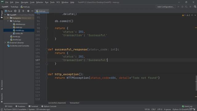Fold the http_exception function at line 111
The image size is (197, 111).
point(47,74)
